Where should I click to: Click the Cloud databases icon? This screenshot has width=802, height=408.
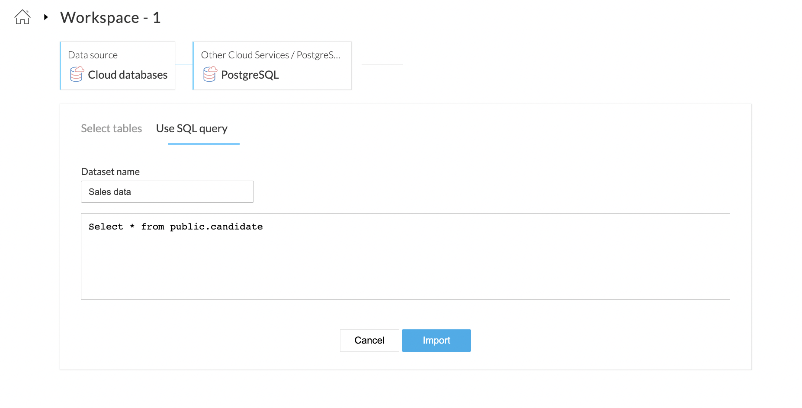77,74
